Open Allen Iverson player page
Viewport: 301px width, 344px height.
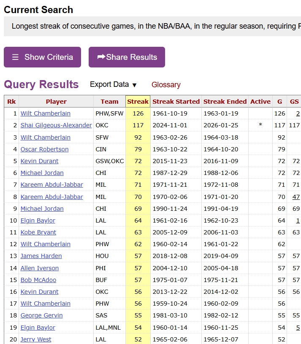[40, 268]
